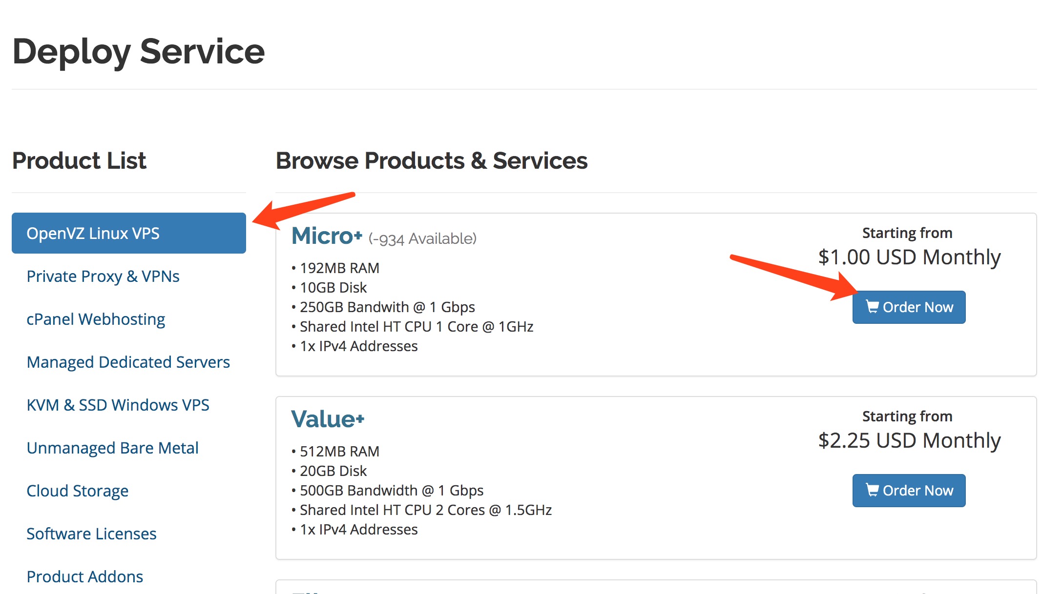View Unmanaged Bare Metal products
The width and height of the screenshot is (1042, 594).
[112, 448]
